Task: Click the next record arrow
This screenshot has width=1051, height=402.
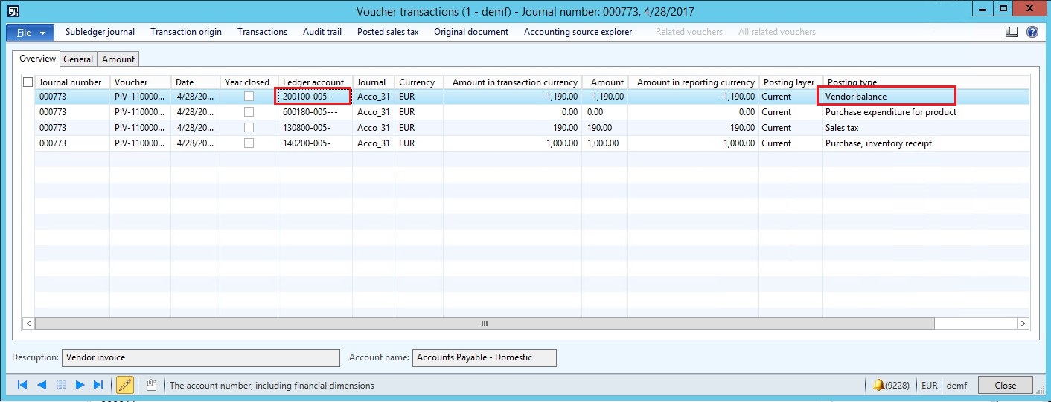Action: click(80, 385)
